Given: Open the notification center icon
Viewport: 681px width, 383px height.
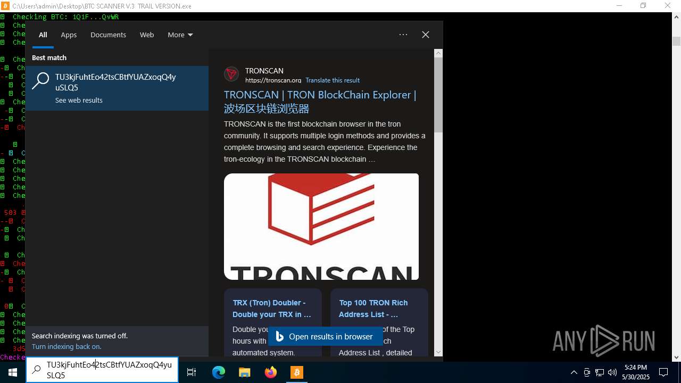Looking at the screenshot, I should (663, 372).
